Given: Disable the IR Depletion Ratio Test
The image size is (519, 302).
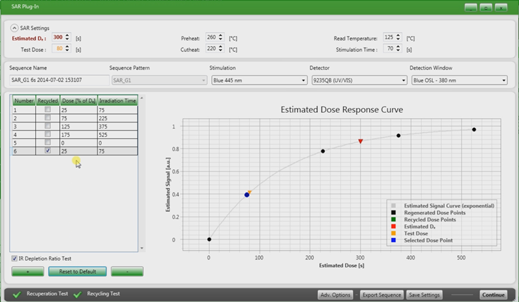Looking at the screenshot, I should [x=14, y=259].
